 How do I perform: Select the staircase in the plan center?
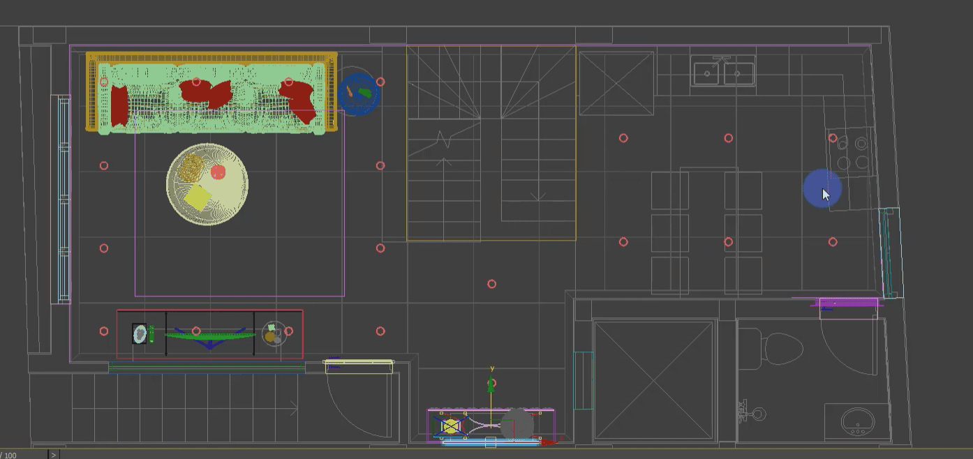[x=491, y=143]
